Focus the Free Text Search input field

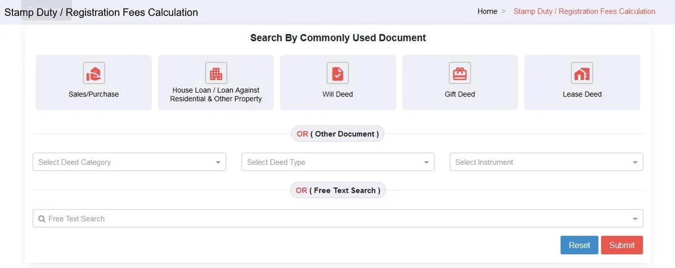click(x=337, y=219)
